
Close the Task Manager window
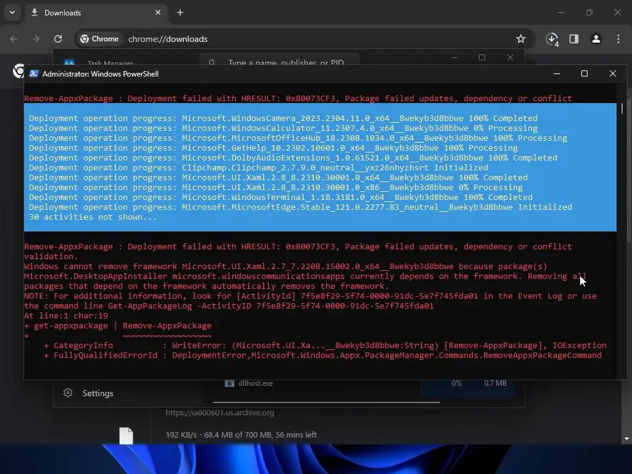pyautogui.click(x=510, y=57)
